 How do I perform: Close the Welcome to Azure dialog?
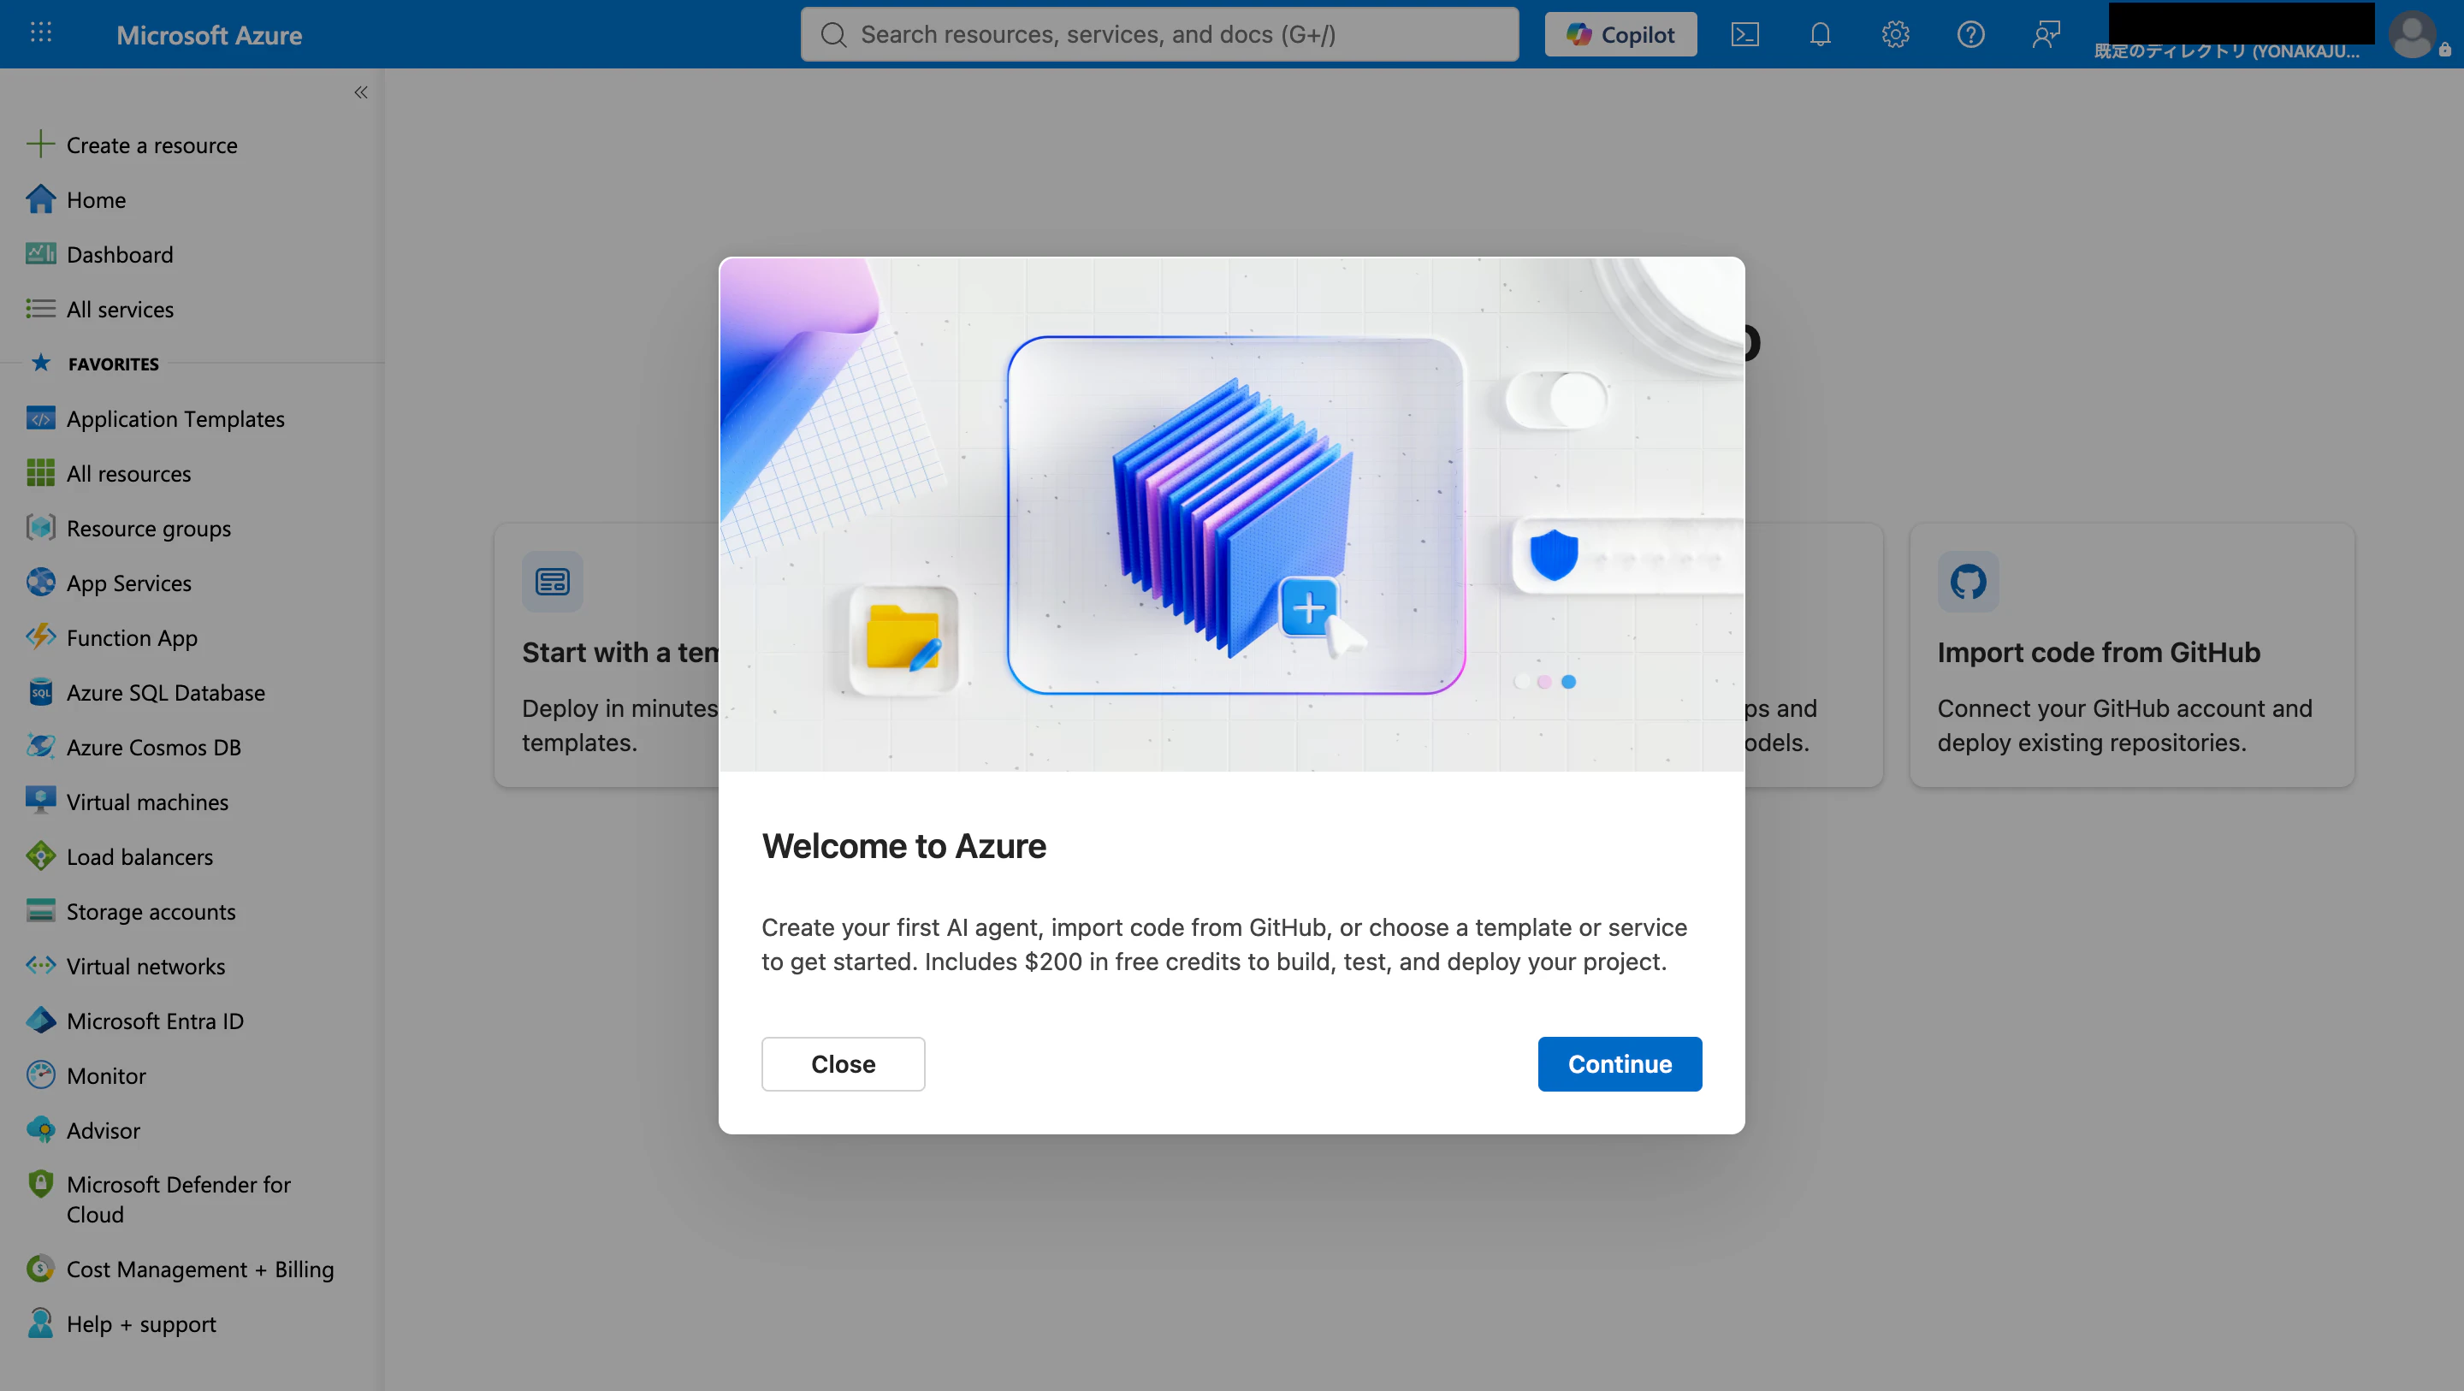(x=843, y=1064)
